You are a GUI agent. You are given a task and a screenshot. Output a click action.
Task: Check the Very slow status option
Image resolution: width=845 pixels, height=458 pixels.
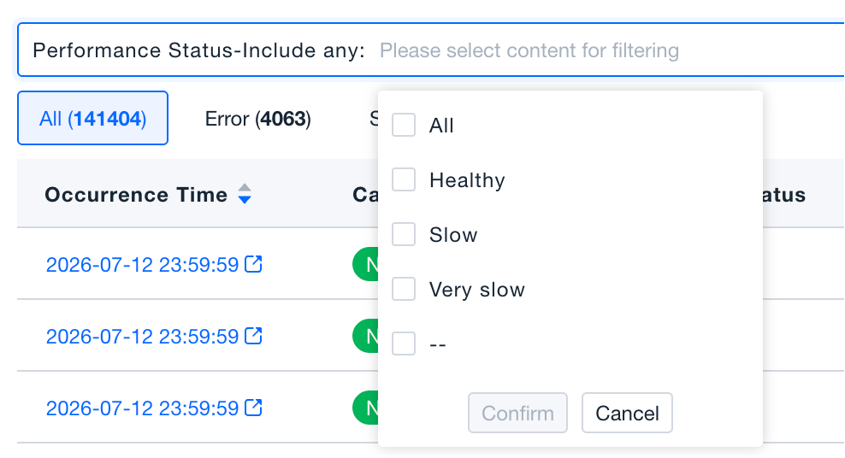click(x=404, y=289)
